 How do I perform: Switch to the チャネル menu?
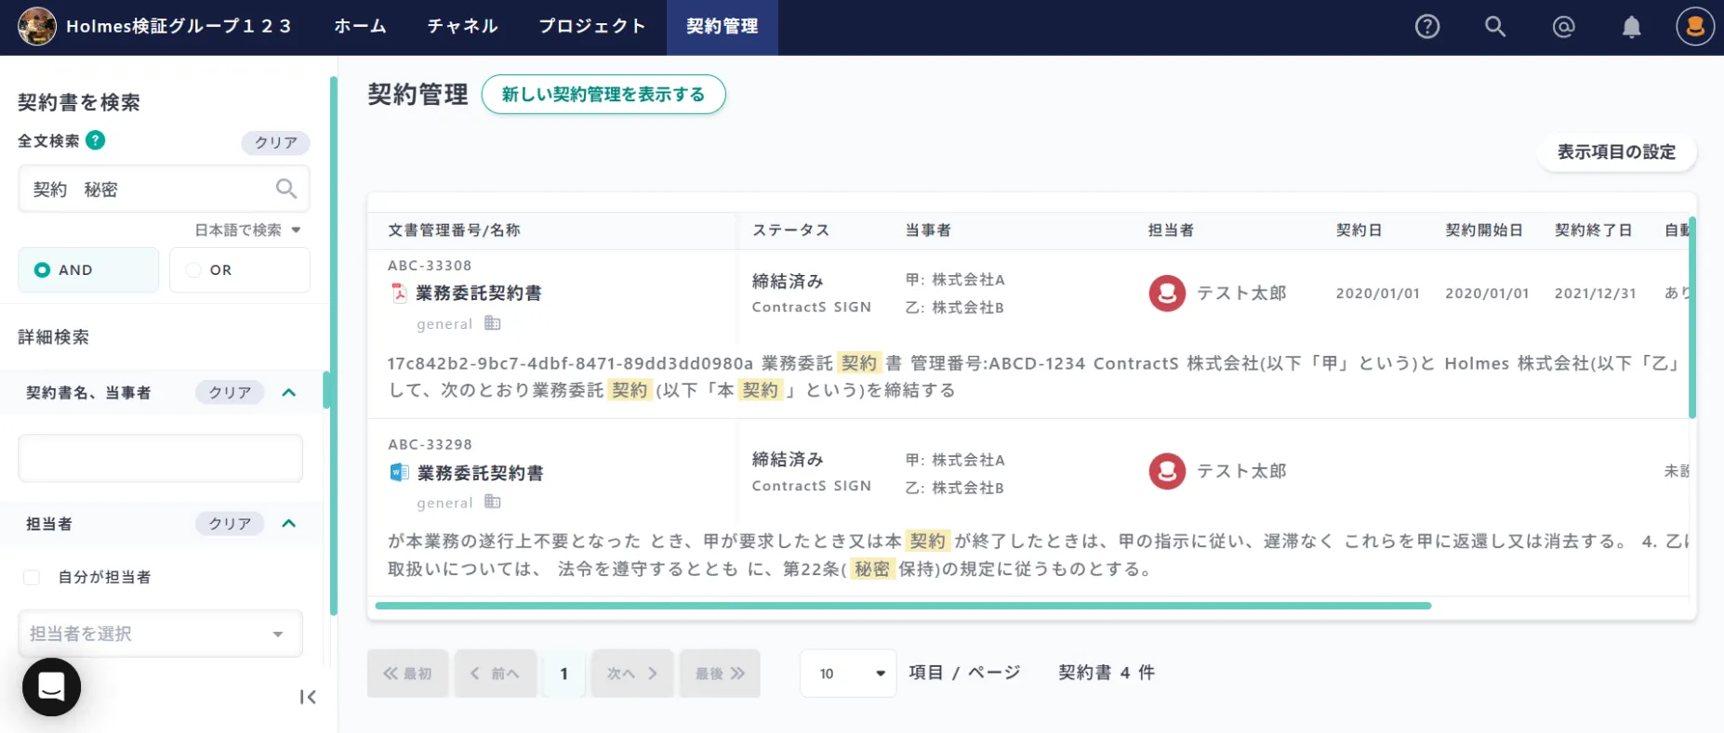click(462, 27)
